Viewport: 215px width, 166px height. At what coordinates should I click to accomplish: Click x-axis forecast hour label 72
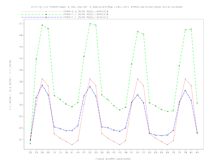pyautogui.click(x=173, y=152)
